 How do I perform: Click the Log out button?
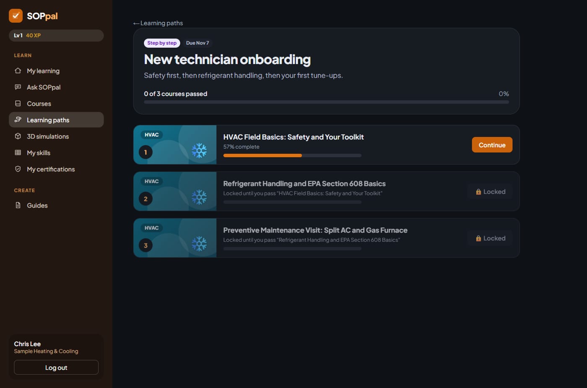[x=56, y=367]
